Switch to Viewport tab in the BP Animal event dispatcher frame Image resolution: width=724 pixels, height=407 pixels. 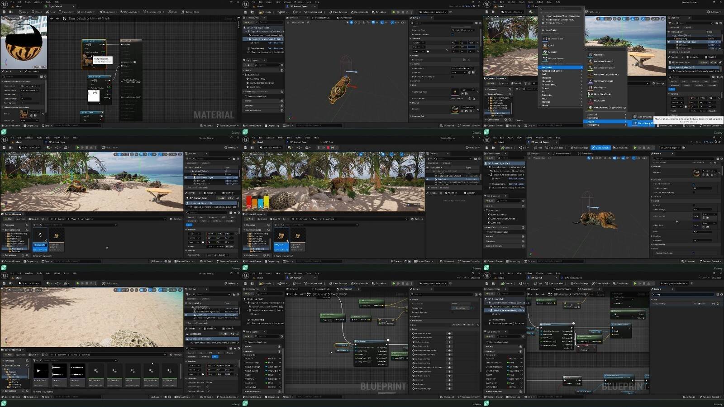point(292,289)
